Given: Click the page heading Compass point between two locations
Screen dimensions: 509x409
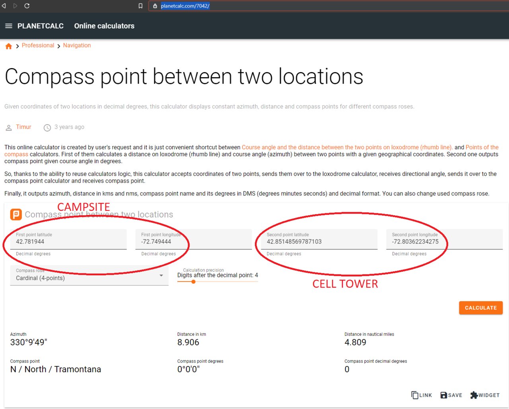Looking at the screenshot, I should pos(184,76).
